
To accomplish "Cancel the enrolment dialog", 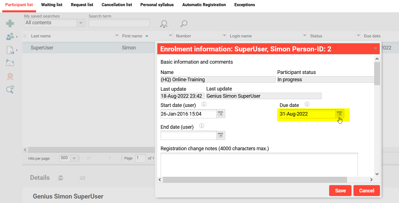I will 366,191.
